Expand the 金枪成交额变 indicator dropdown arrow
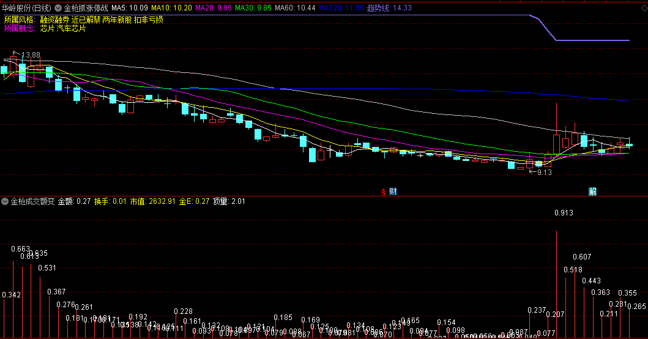 point(6,201)
